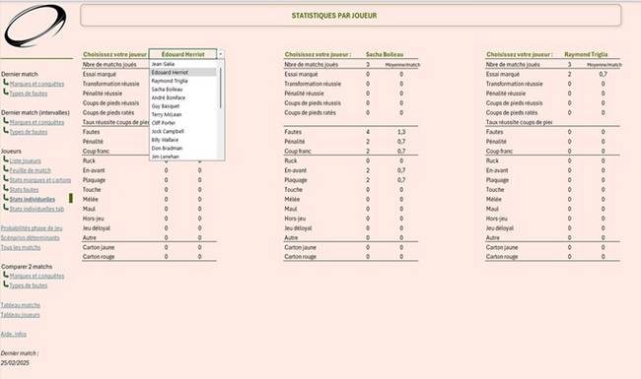641x379 pixels.
Task: Click Sacha Boileau's Fautes average 1,3
Action: tap(401, 132)
